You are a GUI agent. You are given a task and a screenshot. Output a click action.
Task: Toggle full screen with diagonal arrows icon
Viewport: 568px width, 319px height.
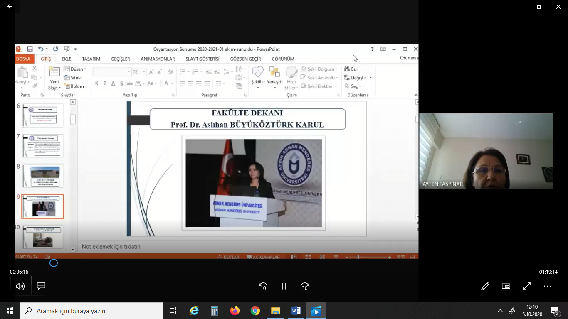click(527, 286)
